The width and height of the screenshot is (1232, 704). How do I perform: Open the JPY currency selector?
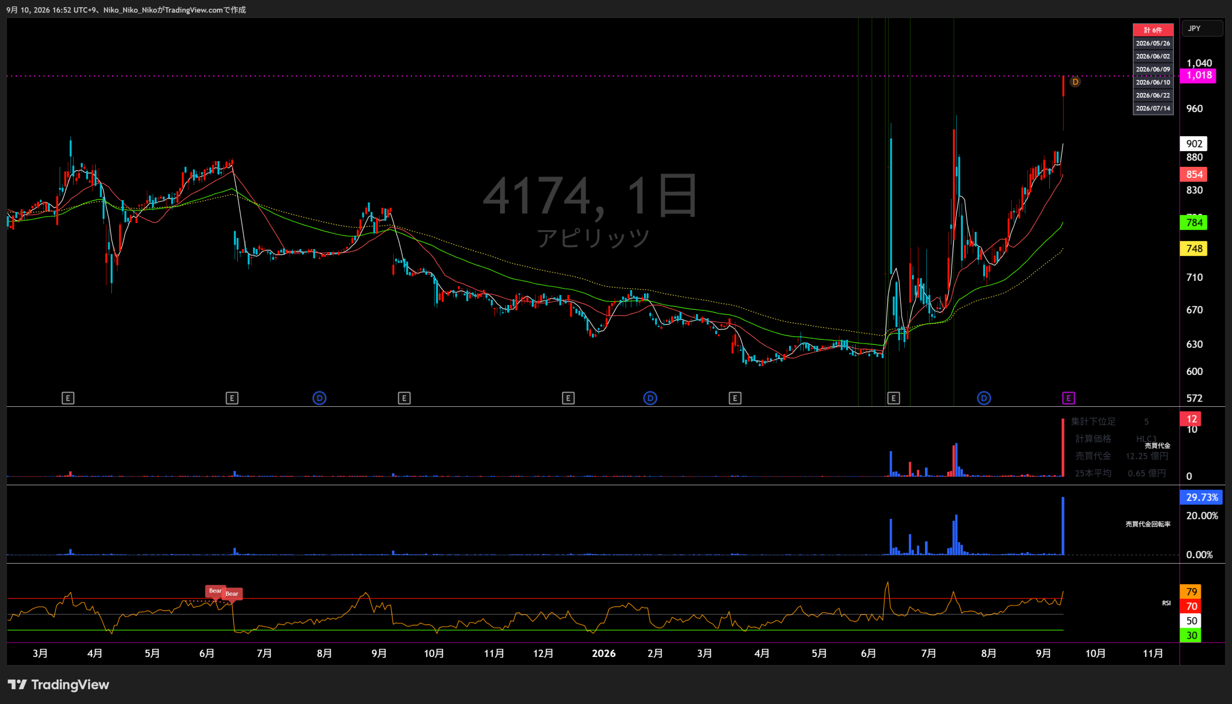click(1202, 28)
